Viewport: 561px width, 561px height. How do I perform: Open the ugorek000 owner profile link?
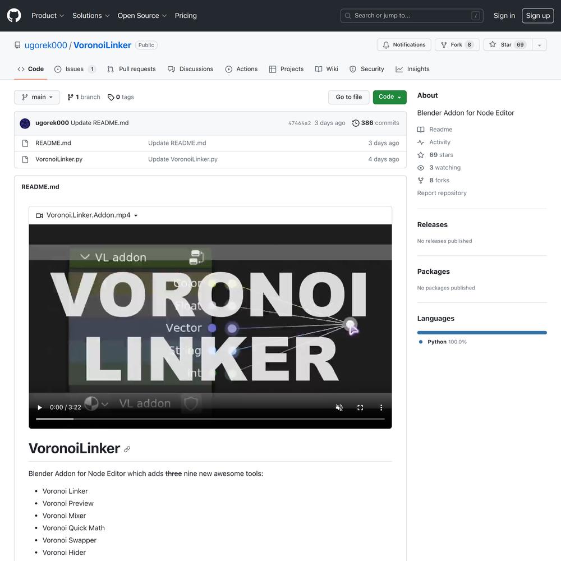(46, 45)
